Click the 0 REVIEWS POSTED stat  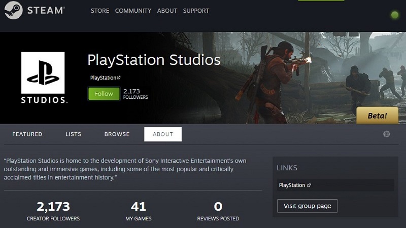(x=218, y=211)
